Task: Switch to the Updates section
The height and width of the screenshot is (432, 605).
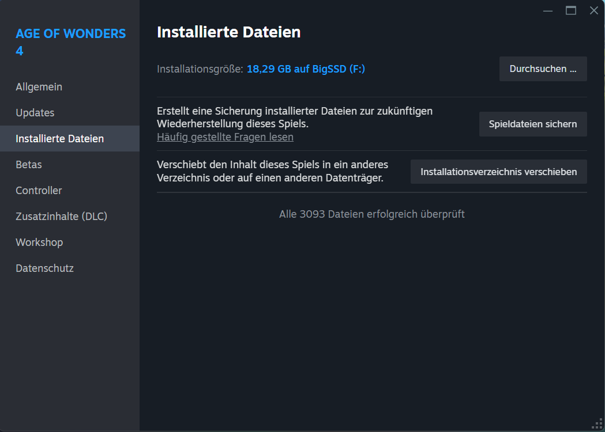Action: pos(69,112)
